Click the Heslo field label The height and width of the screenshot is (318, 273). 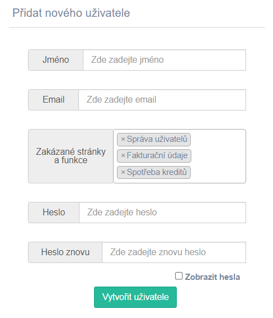[54, 213]
